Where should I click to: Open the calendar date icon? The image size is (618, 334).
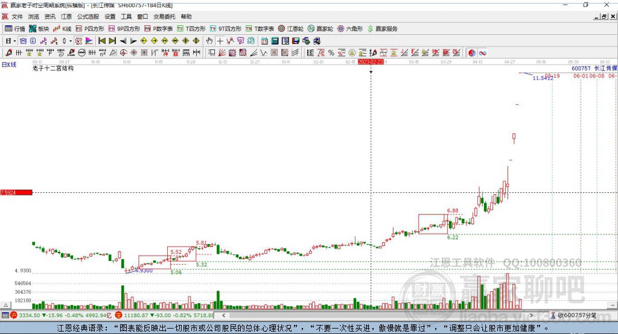coord(264,41)
